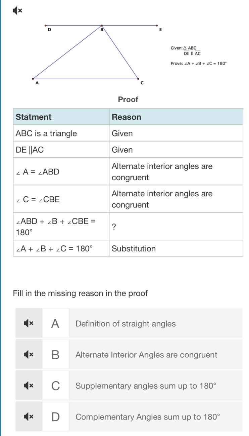
Task: Click point E in the geometry diagram
Action: (157, 25)
